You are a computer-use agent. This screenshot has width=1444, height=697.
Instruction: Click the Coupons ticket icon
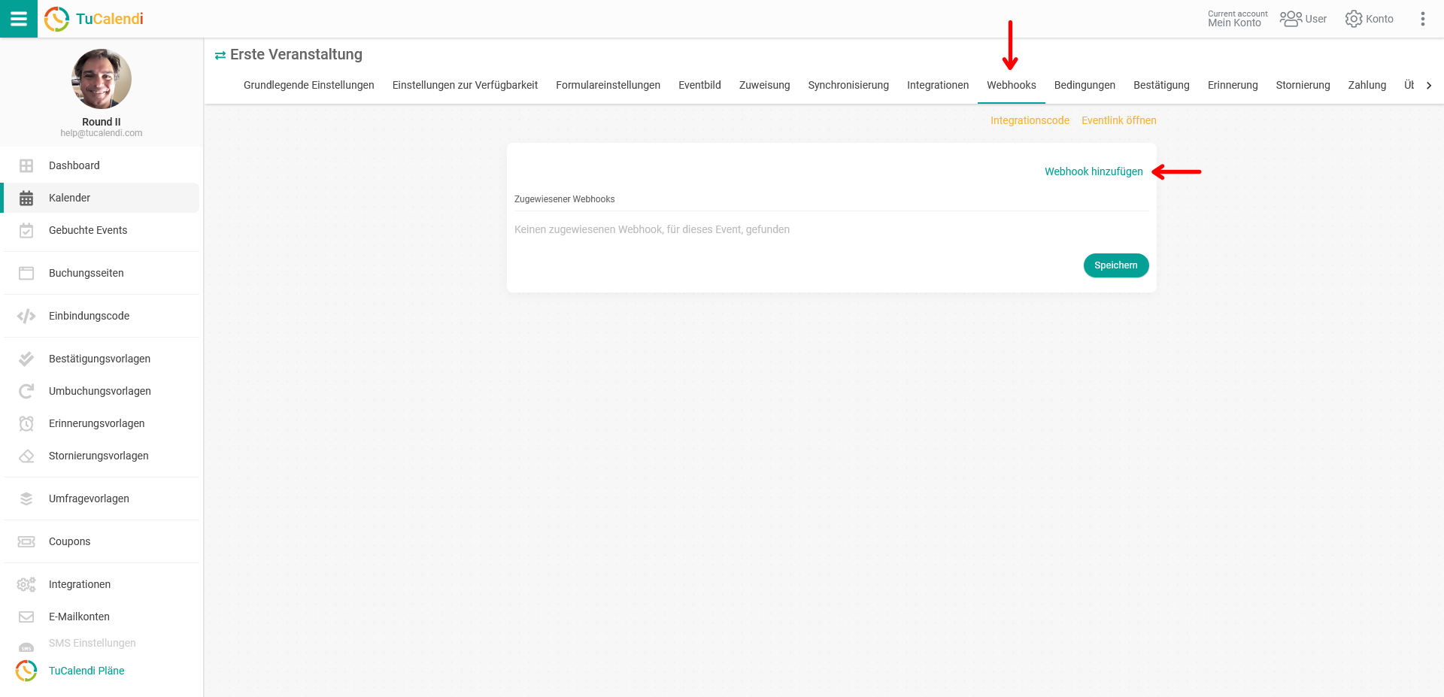(x=26, y=541)
